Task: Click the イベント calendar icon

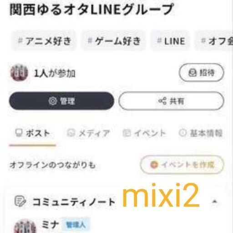Action: point(127,133)
